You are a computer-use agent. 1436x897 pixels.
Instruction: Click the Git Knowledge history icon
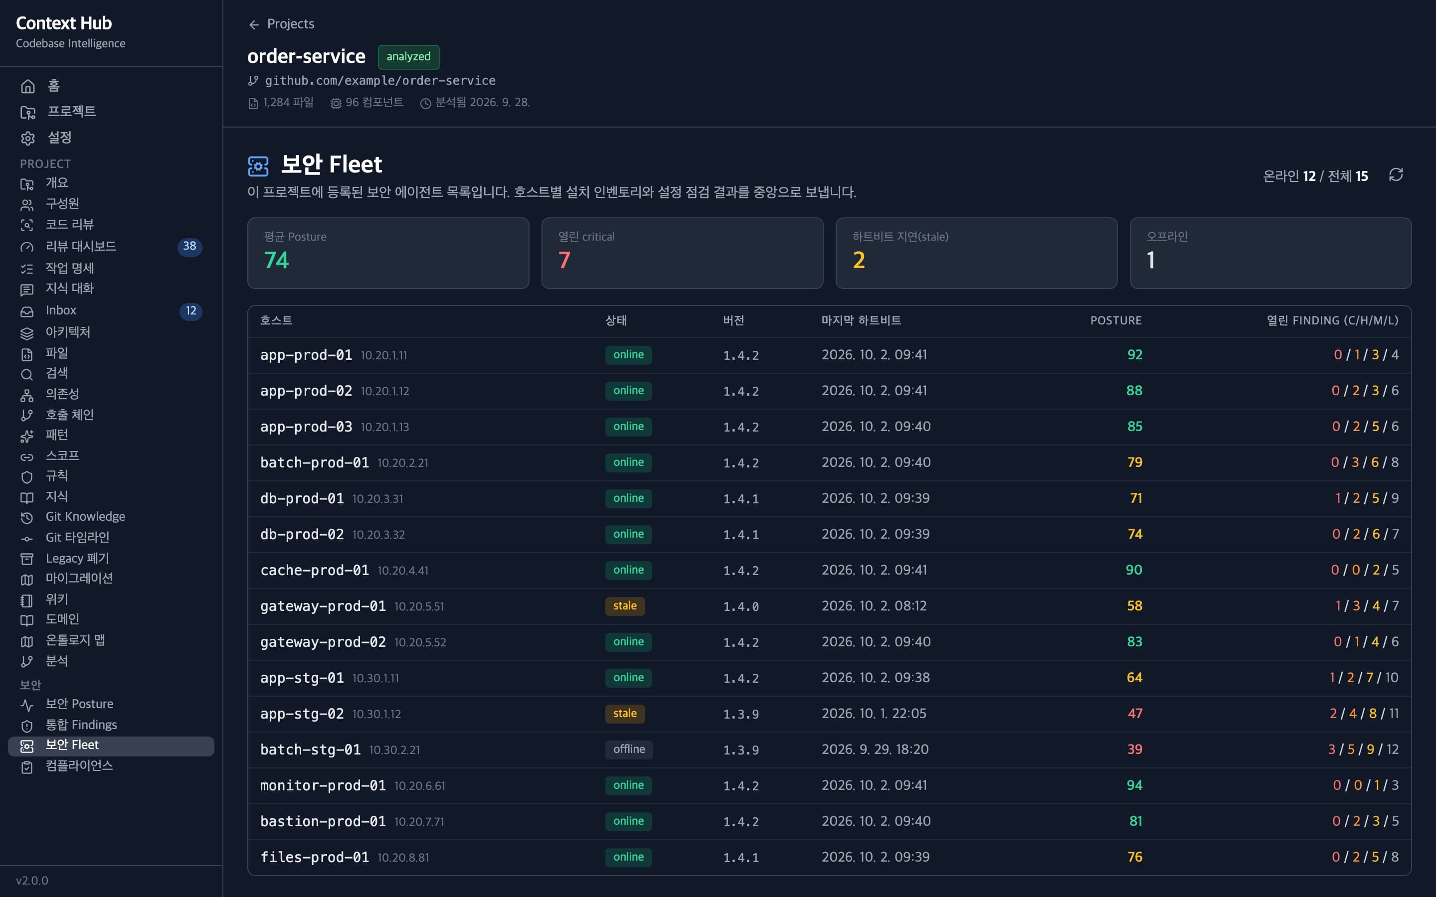coord(27,518)
